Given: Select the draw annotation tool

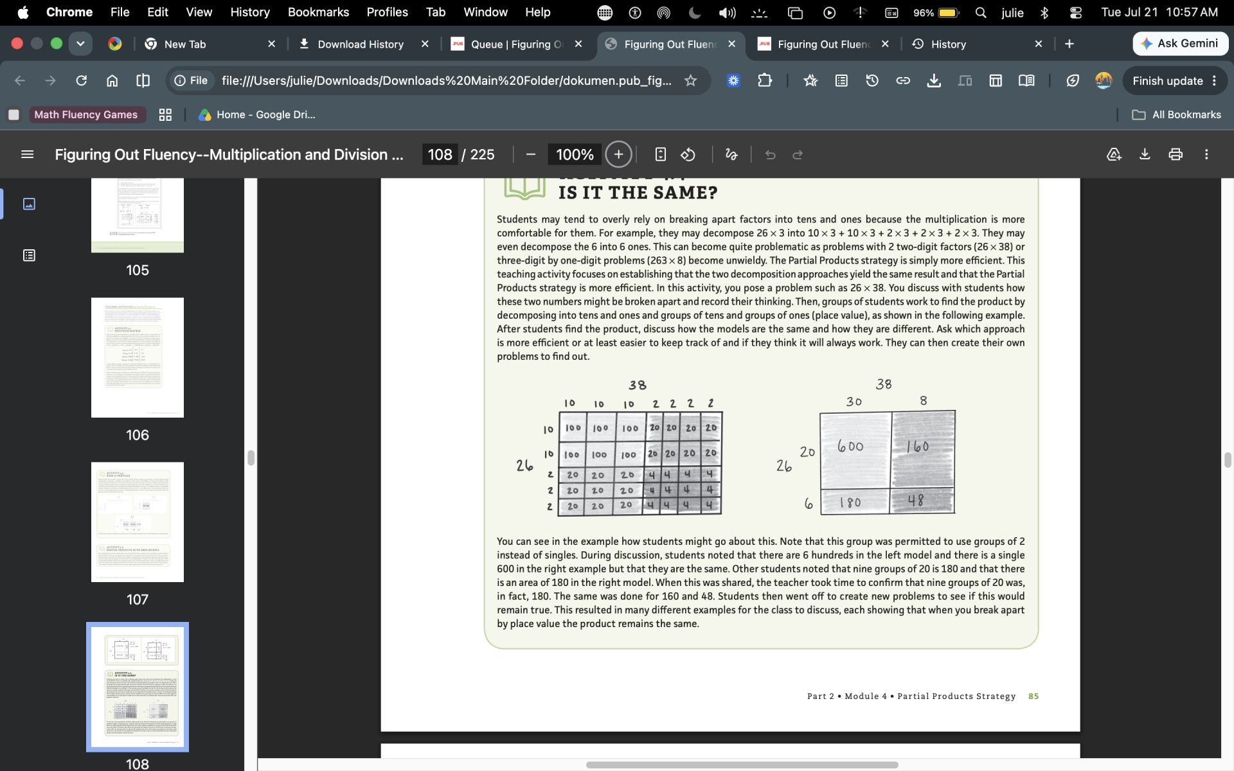Looking at the screenshot, I should click(x=731, y=154).
